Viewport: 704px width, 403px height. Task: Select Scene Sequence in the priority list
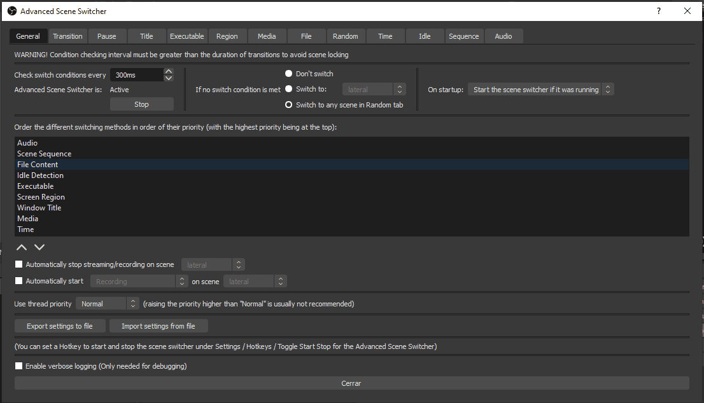click(x=351, y=153)
